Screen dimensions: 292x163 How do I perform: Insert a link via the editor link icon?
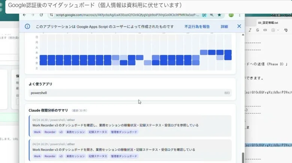point(265,30)
